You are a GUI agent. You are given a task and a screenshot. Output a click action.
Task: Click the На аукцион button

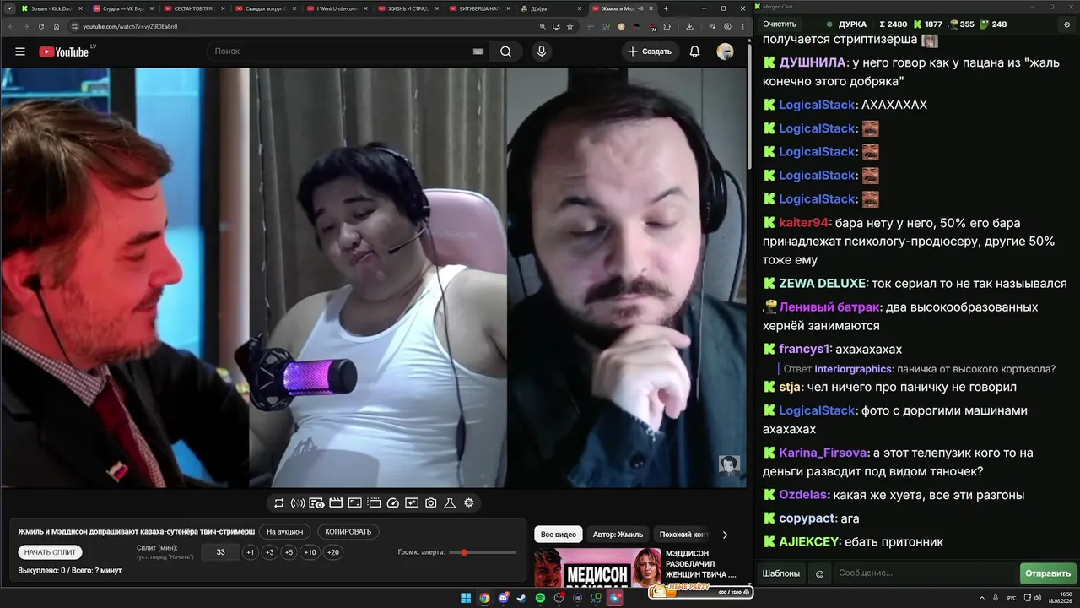(x=284, y=532)
